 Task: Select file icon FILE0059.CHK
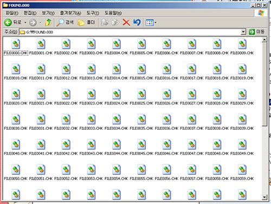point(242,169)
